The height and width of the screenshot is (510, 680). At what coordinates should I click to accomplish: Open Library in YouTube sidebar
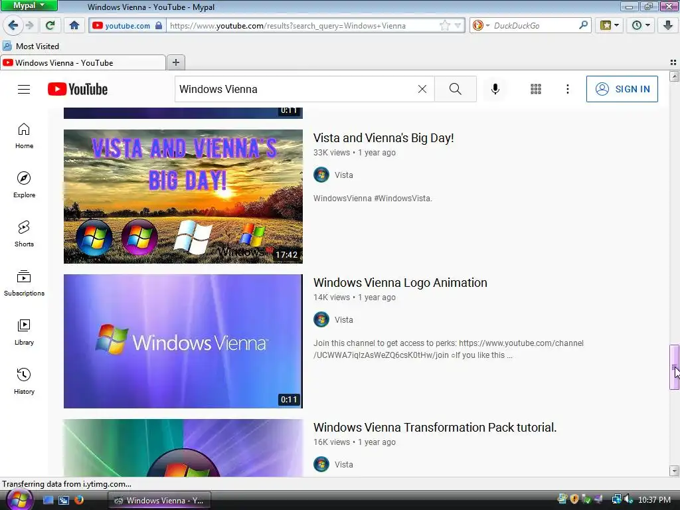click(x=24, y=332)
